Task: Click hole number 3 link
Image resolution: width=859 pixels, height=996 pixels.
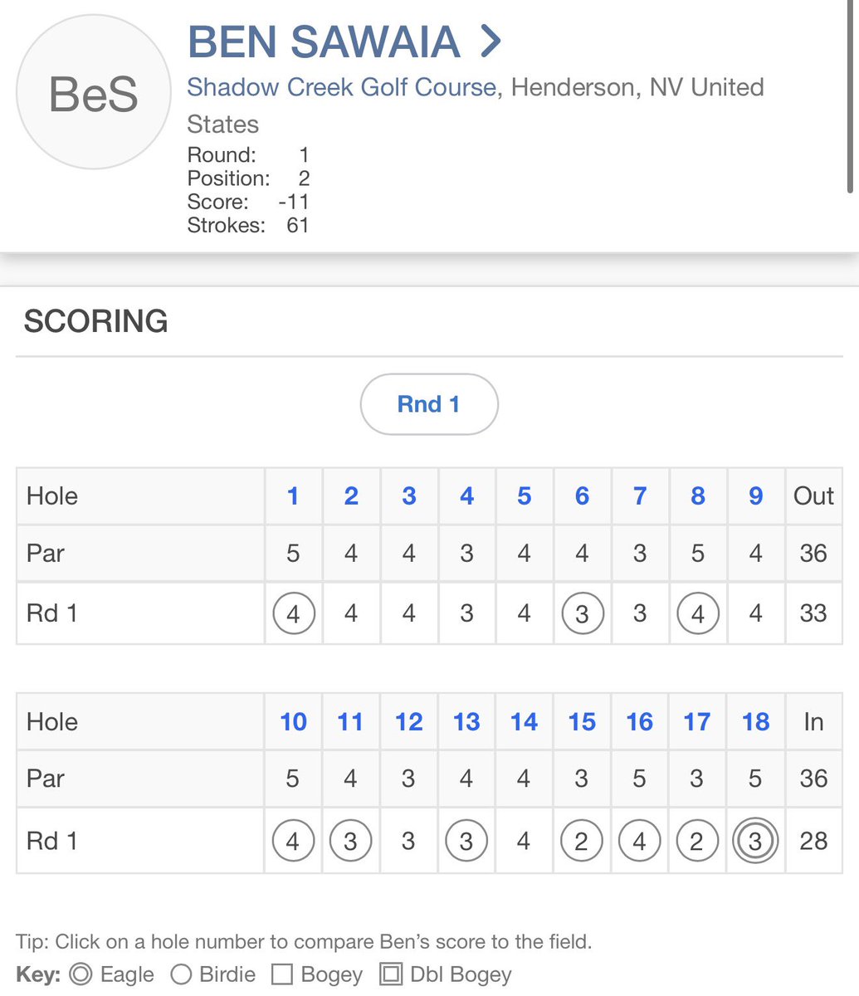Action: (x=408, y=496)
